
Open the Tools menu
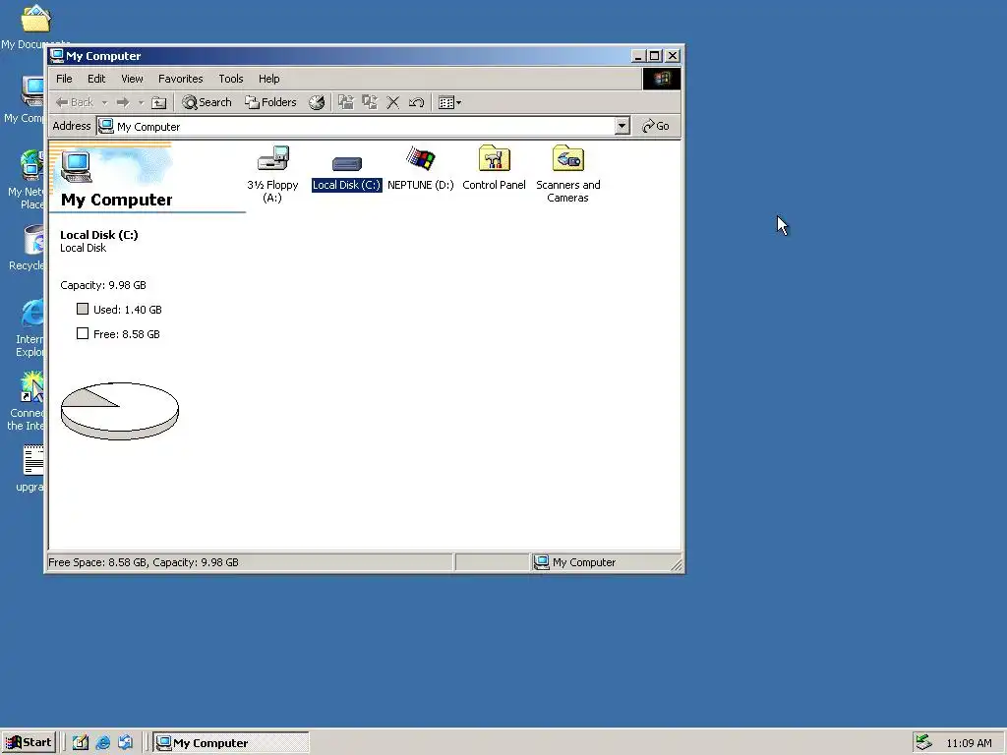[x=230, y=79]
